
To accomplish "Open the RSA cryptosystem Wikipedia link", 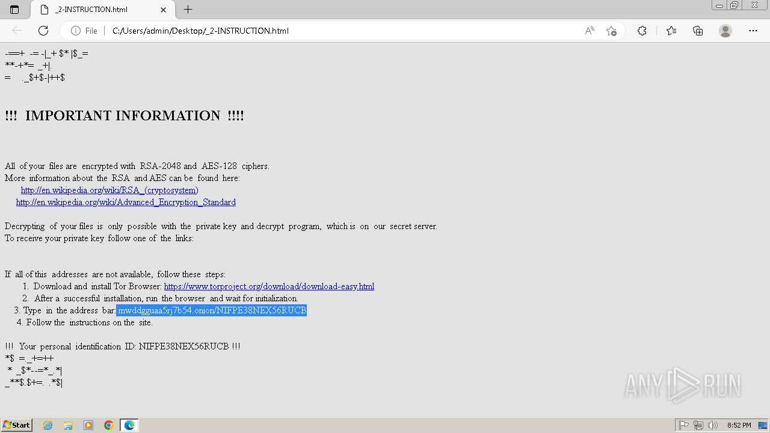I will point(109,190).
